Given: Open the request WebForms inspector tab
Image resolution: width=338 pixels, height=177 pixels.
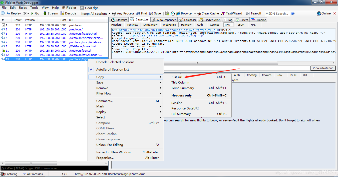Looking at the screenshot, I should point(169,25).
